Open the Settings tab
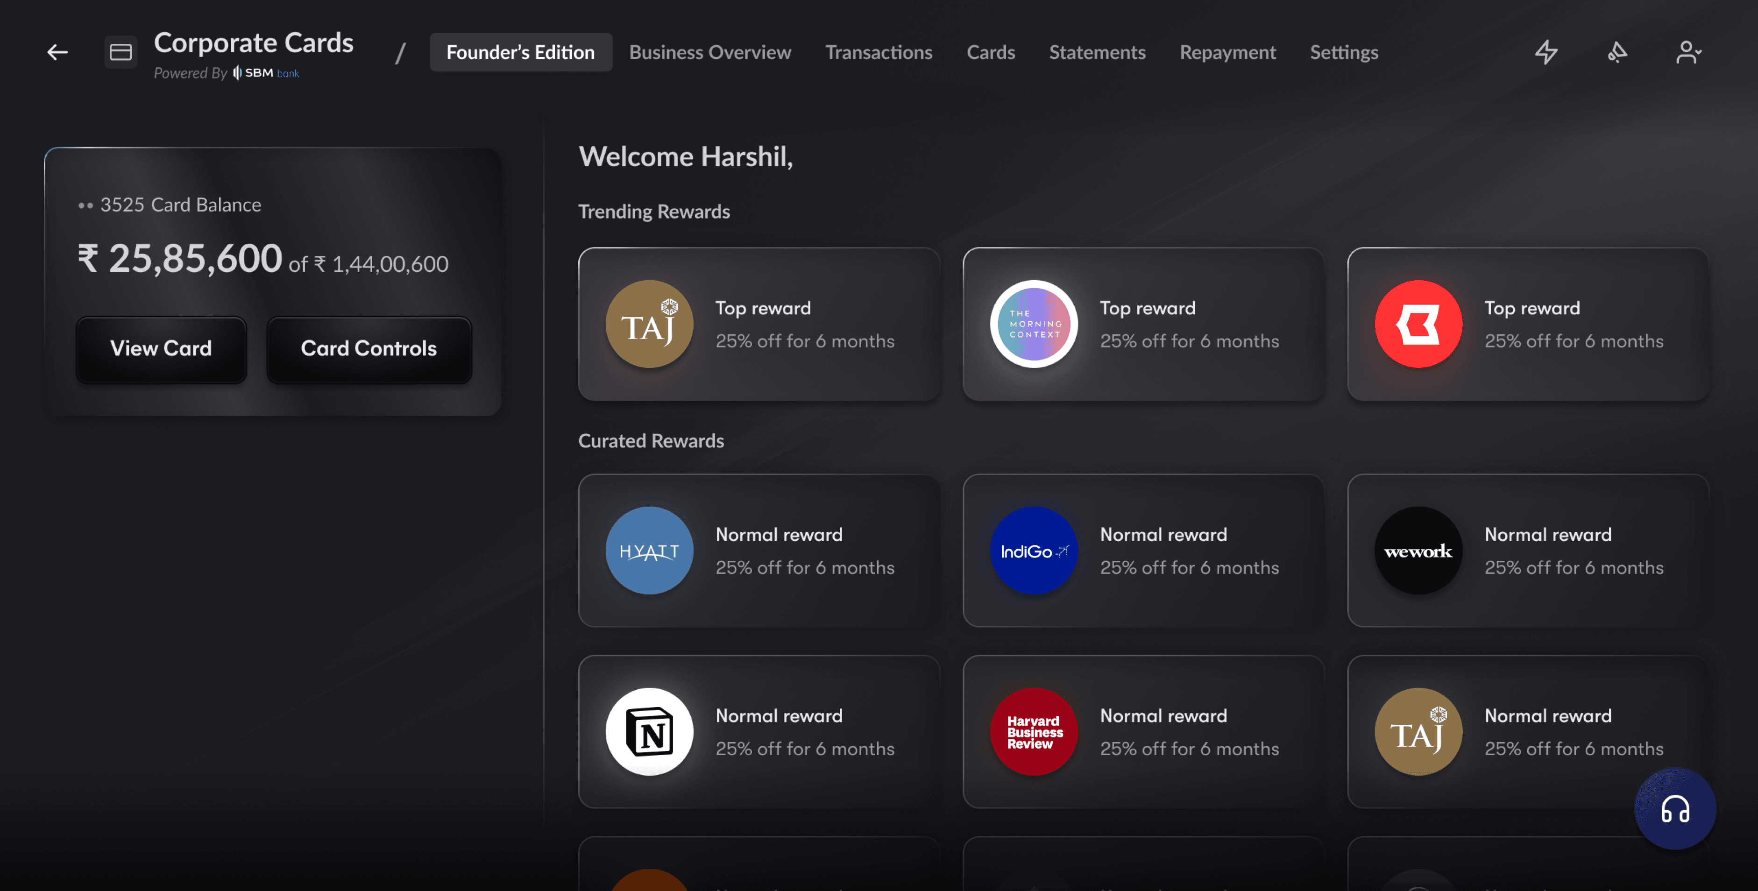Image resolution: width=1758 pixels, height=891 pixels. [x=1343, y=52]
